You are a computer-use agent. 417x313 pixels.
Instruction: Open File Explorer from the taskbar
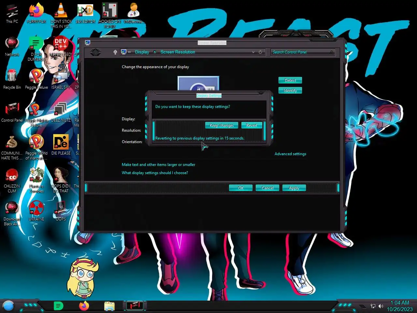click(109, 306)
